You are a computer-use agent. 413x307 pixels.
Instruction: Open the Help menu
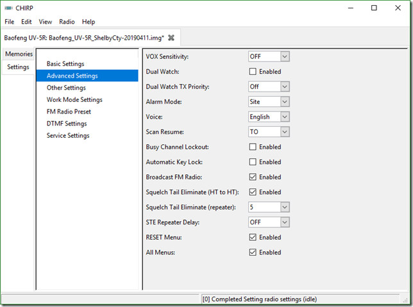[x=88, y=22]
